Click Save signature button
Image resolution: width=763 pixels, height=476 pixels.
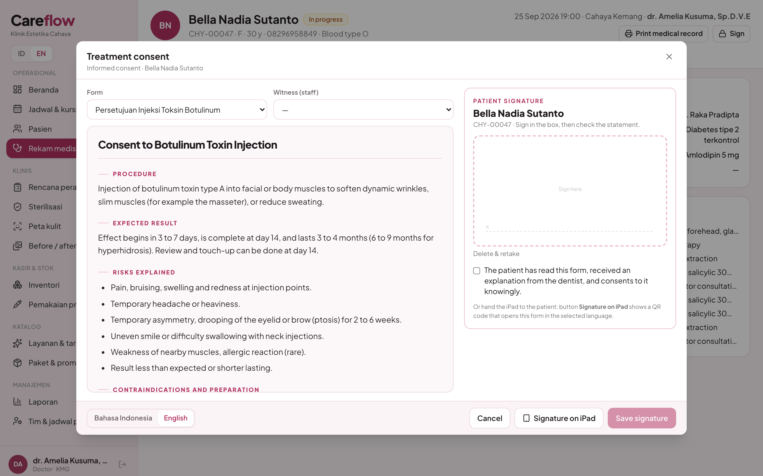pyautogui.click(x=642, y=418)
